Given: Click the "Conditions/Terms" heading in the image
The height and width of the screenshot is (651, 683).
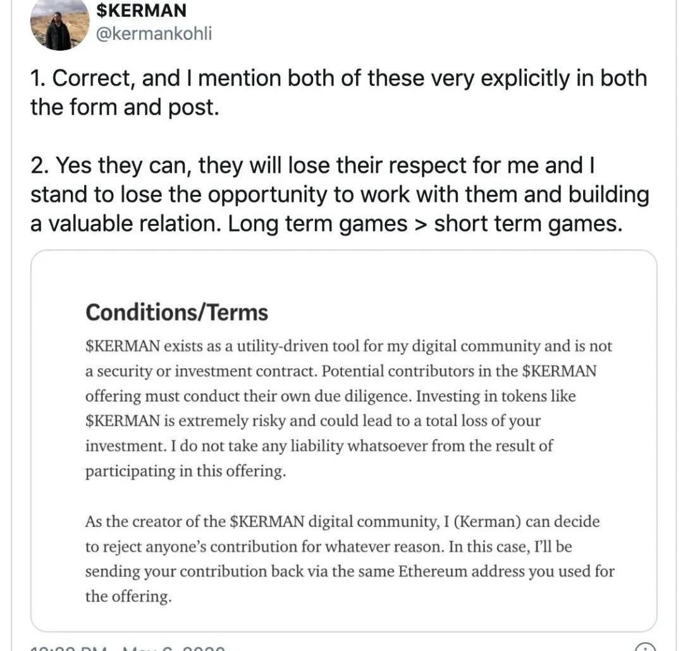Looking at the screenshot, I should 176,313.
